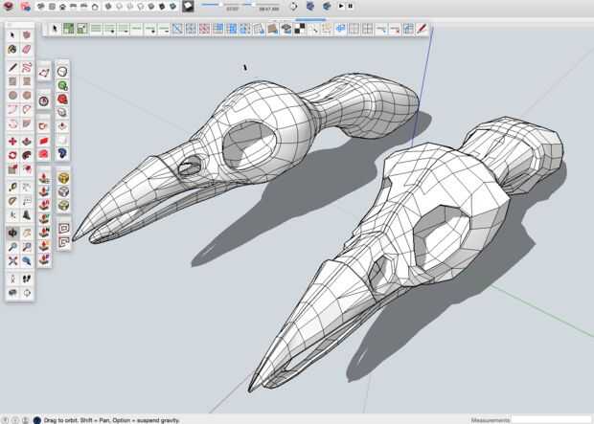Pick the Paint Bucket tool
The image size is (594, 424).
click(12, 49)
